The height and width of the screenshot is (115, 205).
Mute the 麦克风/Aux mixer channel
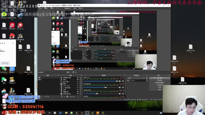tap(120, 81)
